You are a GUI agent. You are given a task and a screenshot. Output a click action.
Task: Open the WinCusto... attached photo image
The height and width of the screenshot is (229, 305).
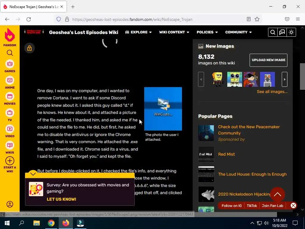tap(163, 109)
